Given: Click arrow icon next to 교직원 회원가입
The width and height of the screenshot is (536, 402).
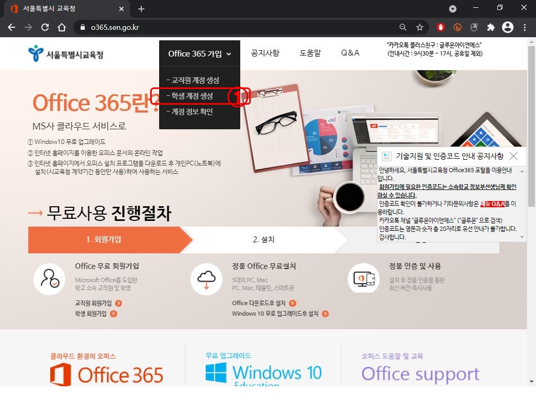Looking at the screenshot, I should pos(119,303).
